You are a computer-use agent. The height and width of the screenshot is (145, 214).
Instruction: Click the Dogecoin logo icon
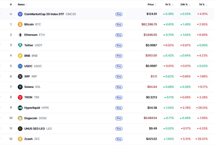click(x=20, y=118)
